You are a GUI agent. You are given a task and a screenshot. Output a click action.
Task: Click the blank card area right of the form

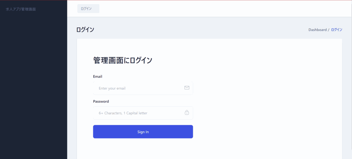[268, 99]
